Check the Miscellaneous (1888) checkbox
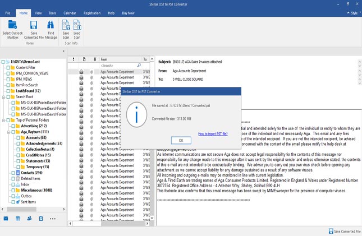 pos(13,191)
